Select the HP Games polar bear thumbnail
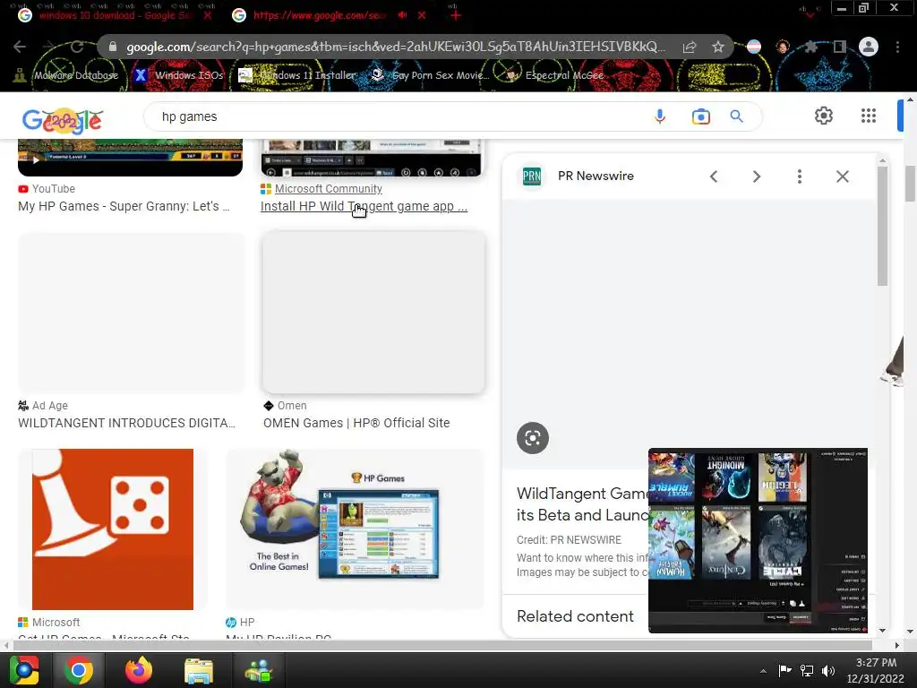The image size is (917, 688). click(355, 529)
